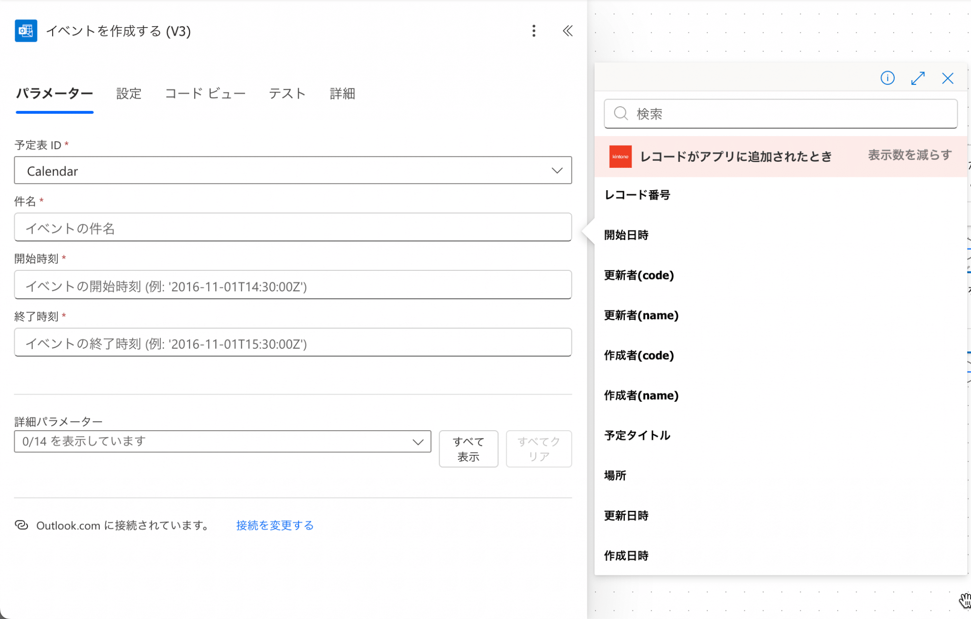
Task: Collapse the action panel with double chevron
Action: (568, 31)
